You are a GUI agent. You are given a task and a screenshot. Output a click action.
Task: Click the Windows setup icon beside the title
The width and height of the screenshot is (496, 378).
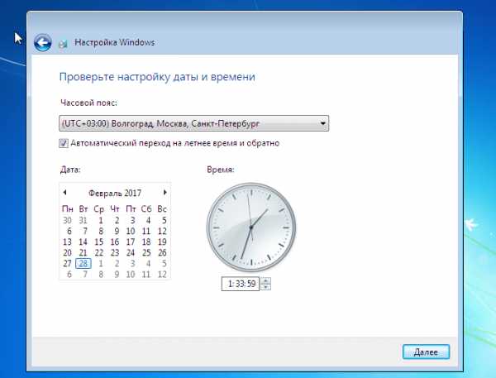(63, 43)
